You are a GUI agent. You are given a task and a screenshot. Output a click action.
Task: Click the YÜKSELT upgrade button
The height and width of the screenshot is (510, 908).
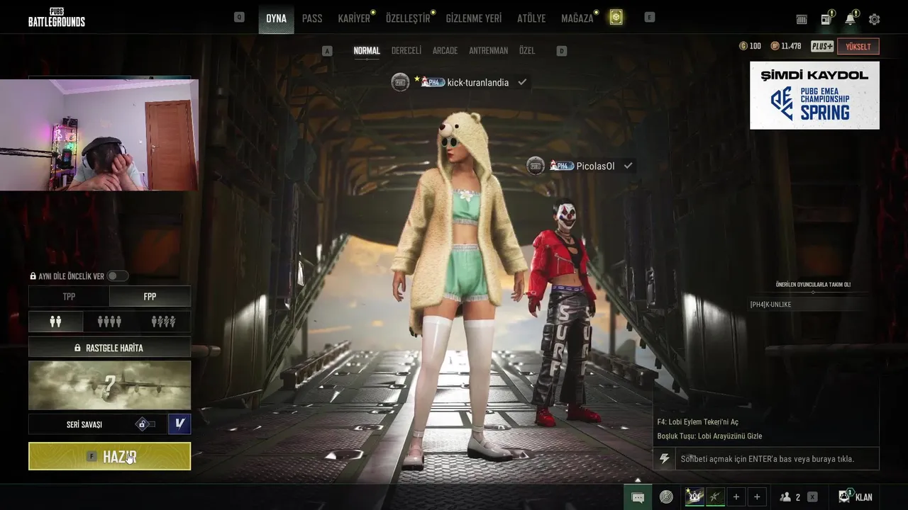click(x=858, y=47)
